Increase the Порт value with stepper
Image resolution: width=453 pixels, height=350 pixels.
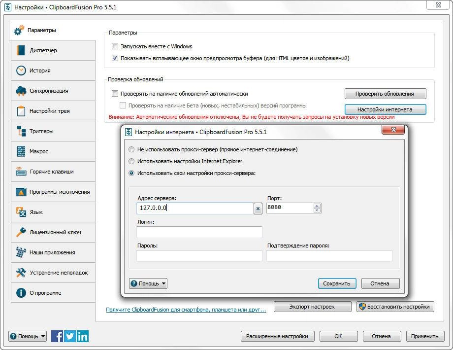[x=317, y=206]
